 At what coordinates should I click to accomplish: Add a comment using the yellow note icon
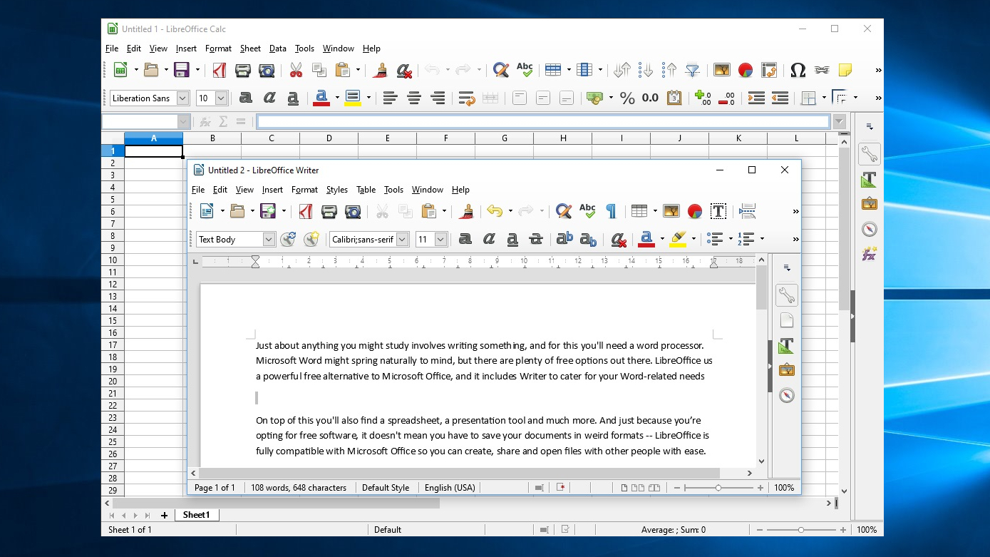point(845,70)
